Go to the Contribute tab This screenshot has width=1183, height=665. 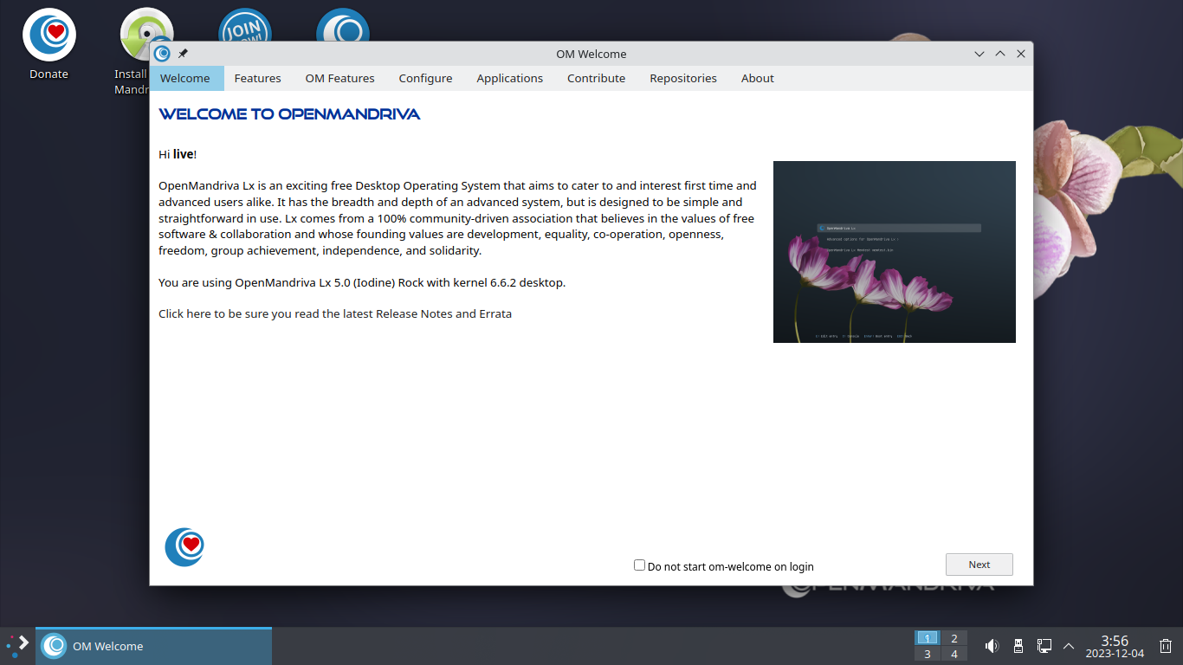click(597, 78)
